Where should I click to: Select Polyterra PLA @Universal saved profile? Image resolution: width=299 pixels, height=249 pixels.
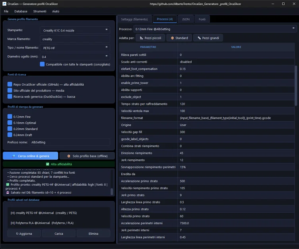(x=59, y=223)
